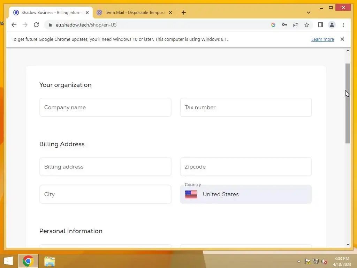Screen dimensions: 357x268
Task: Open a new tab
Action: [184, 13]
